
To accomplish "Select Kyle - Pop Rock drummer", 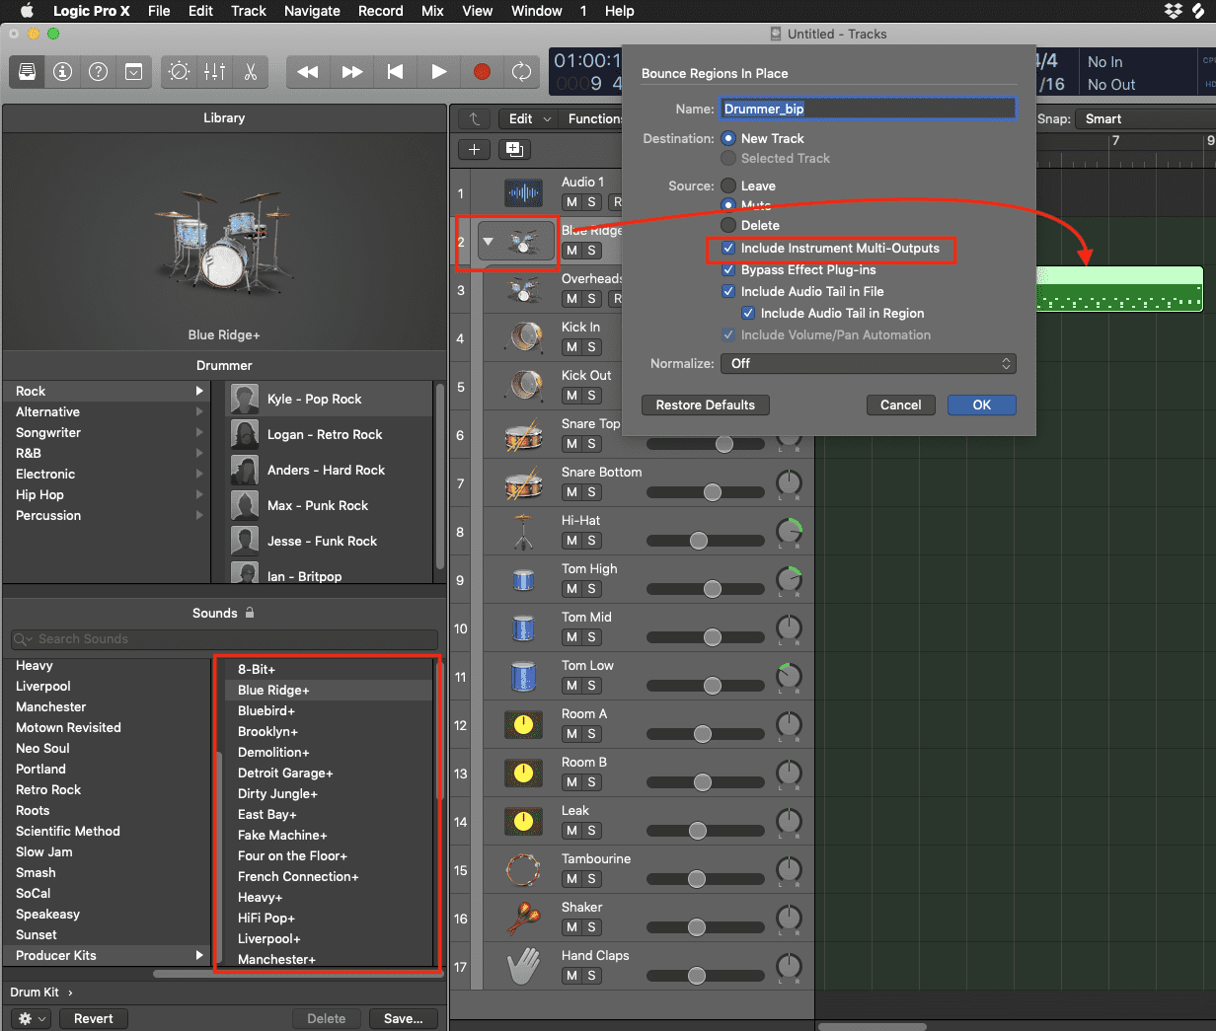I will (x=330, y=400).
